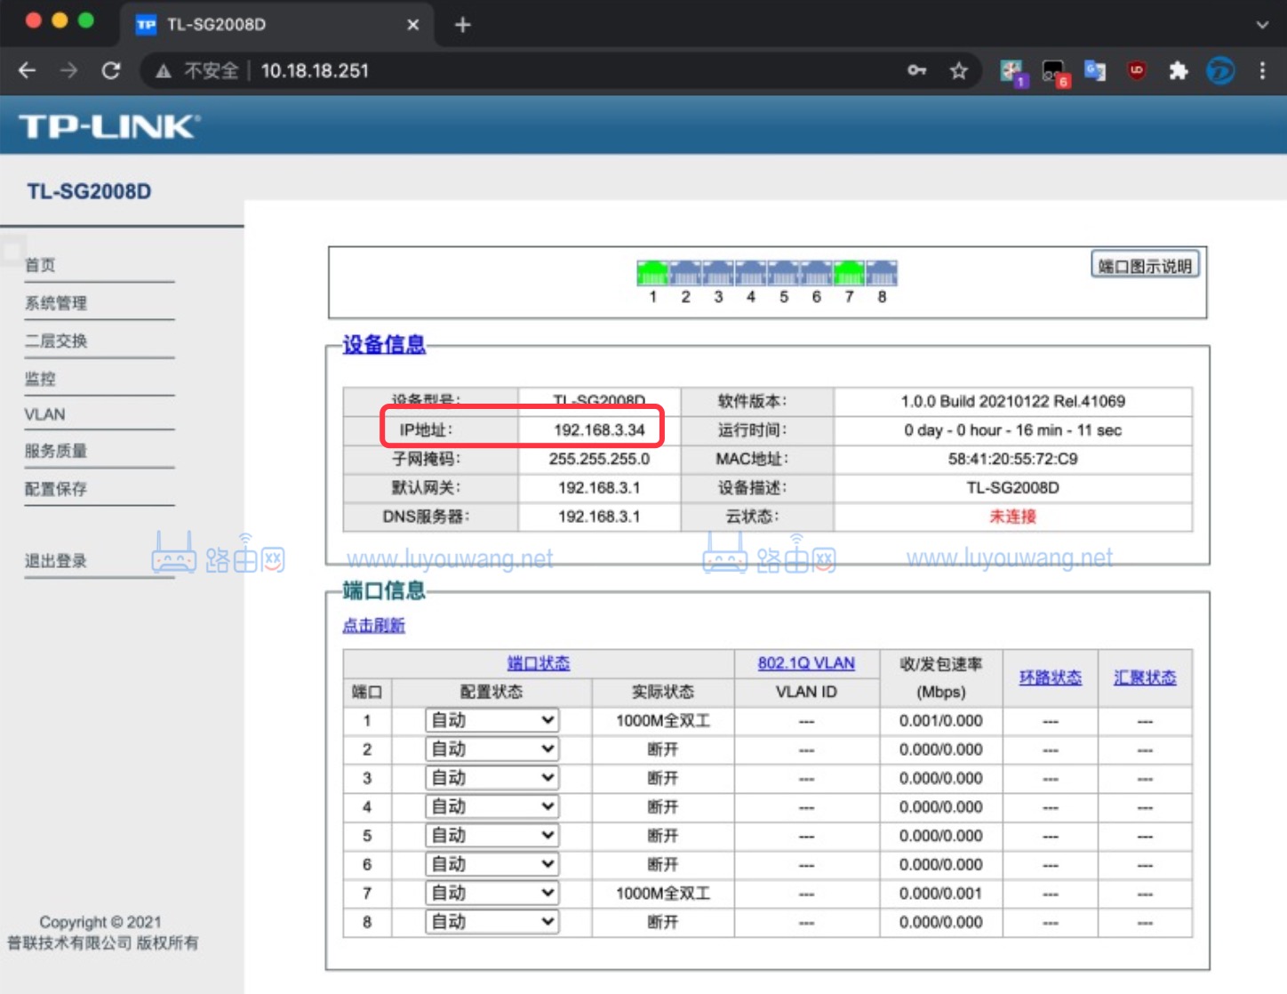
Task: Open port 8 configuration status dropdown
Action: click(491, 922)
